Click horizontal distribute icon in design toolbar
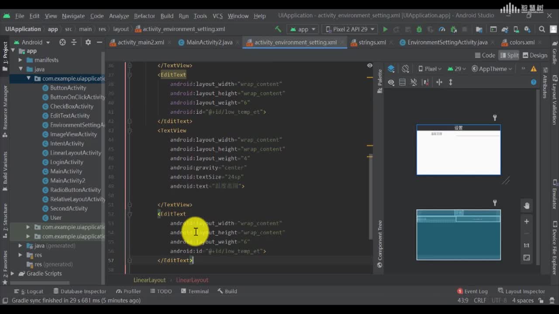The width and height of the screenshot is (559, 314). (439, 82)
